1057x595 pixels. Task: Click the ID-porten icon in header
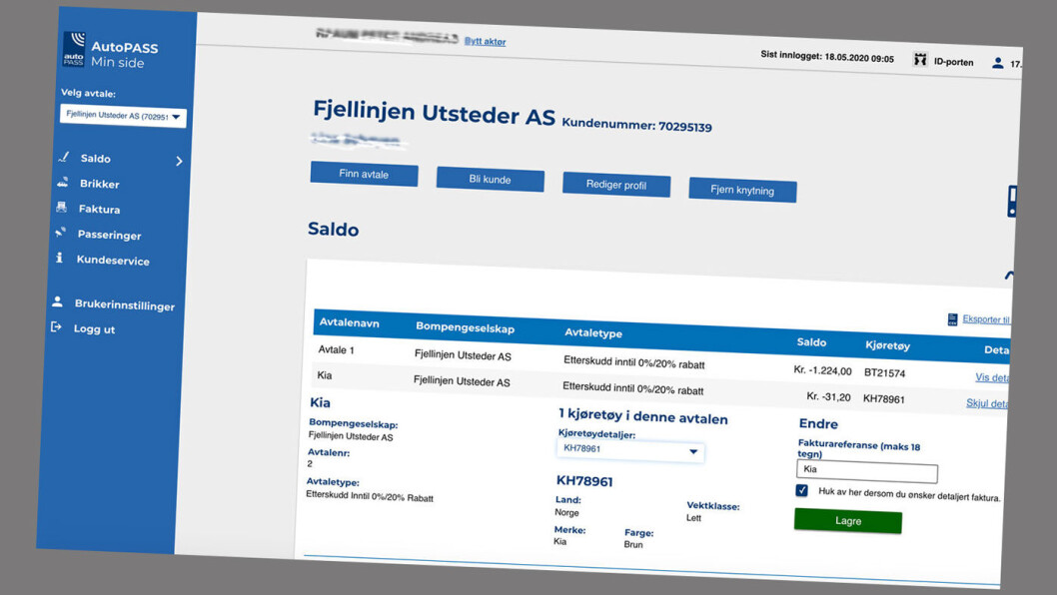[920, 59]
